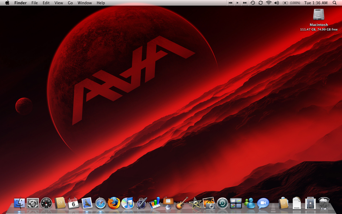This screenshot has height=214, width=342.
Task: Open the Dashboard gauge icon in Dock
Action: click(x=46, y=203)
